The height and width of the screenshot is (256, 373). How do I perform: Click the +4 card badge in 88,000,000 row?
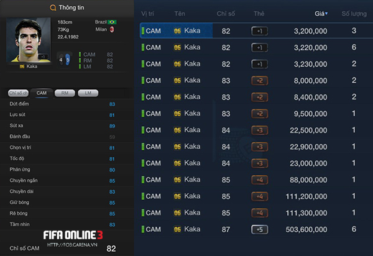pyautogui.click(x=260, y=180)
